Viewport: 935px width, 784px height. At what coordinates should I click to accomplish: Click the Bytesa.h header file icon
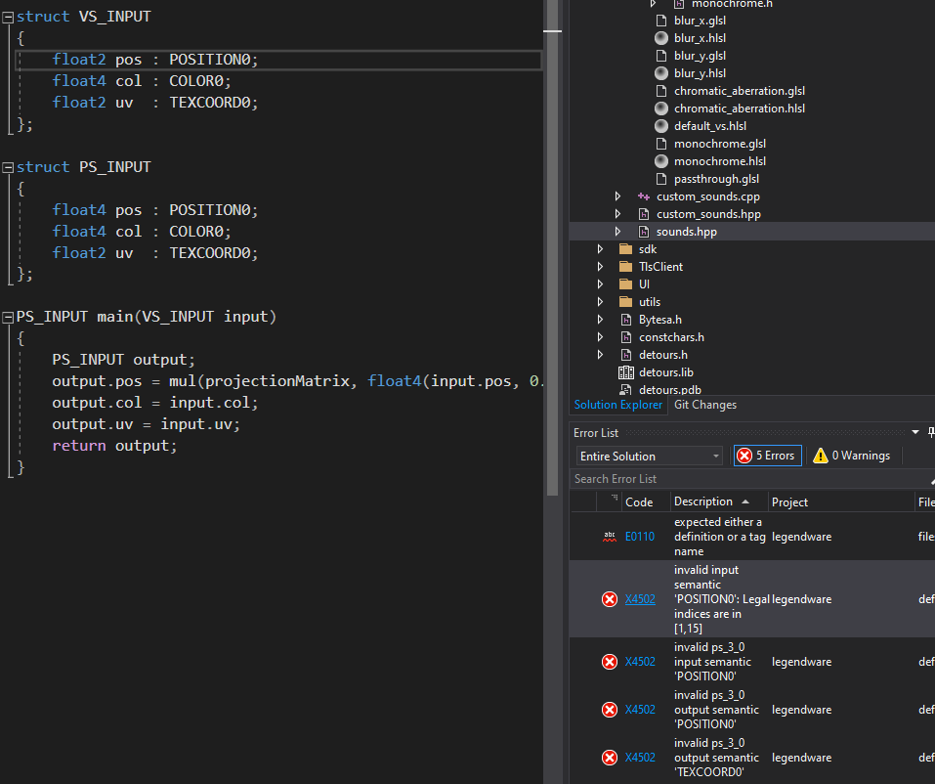[x=626, y=320]
